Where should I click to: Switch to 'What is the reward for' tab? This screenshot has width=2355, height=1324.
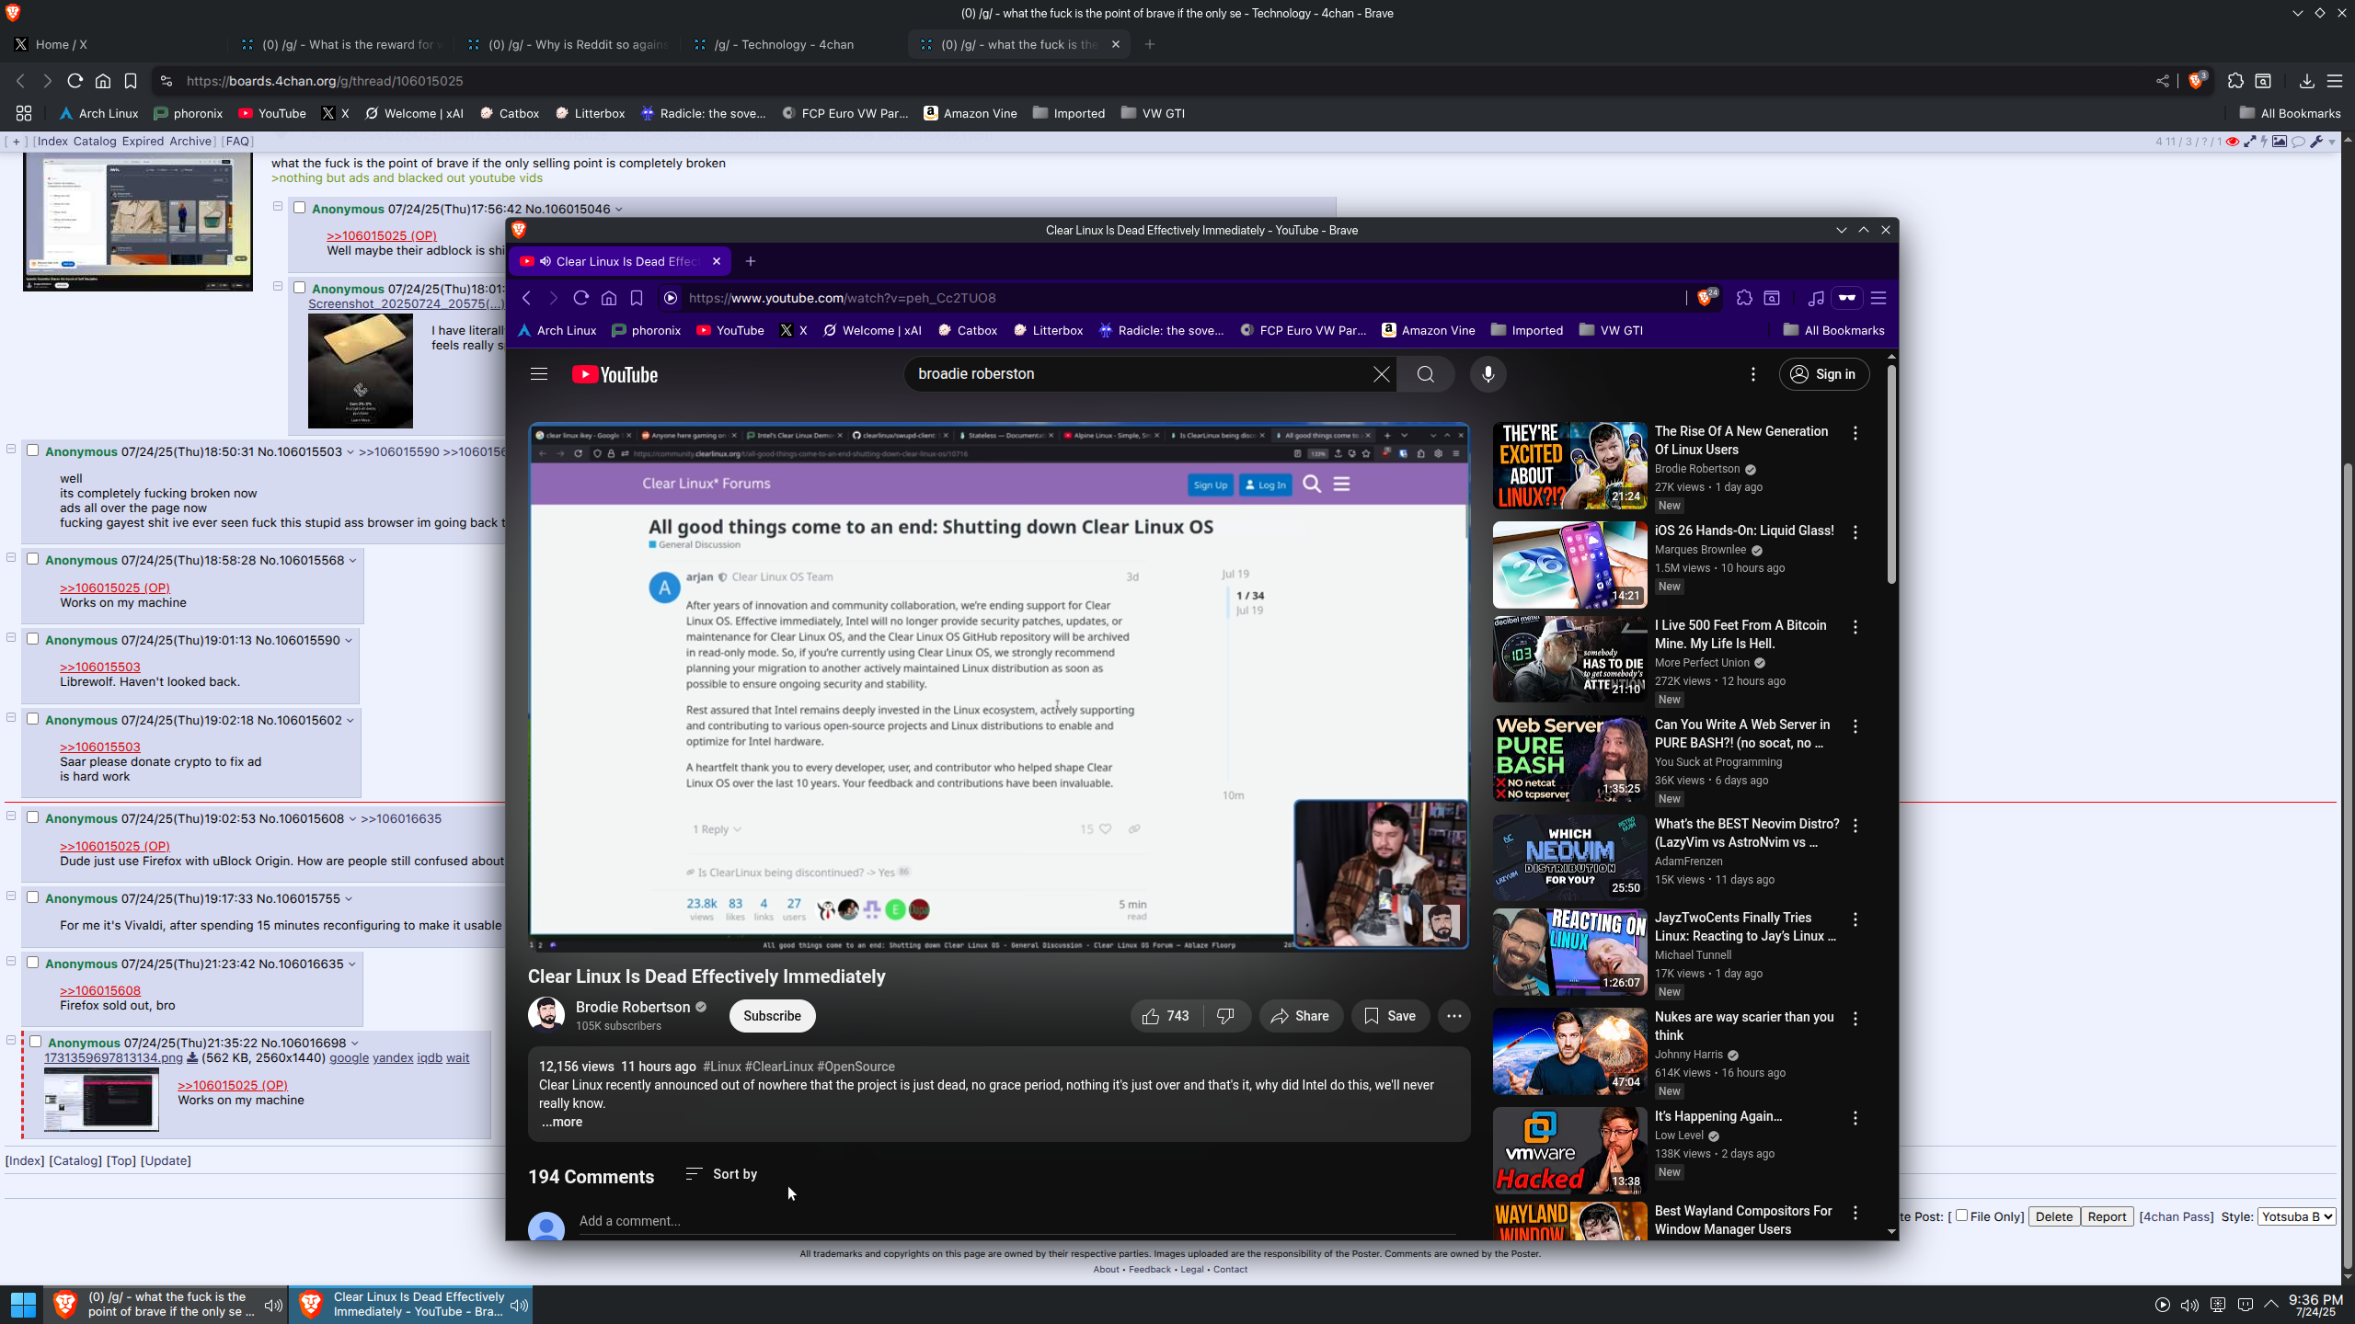(x=340, y=44)
